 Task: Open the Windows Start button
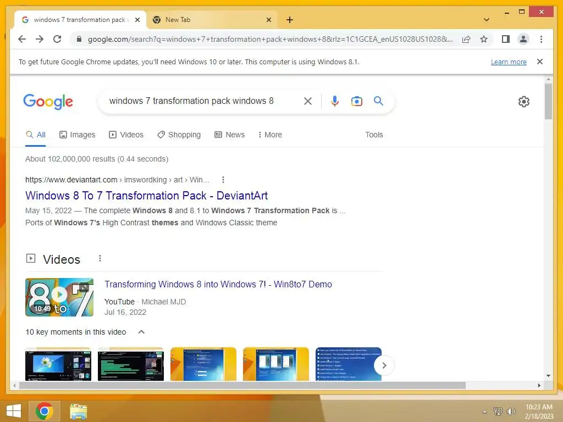[x=14, y=411]
